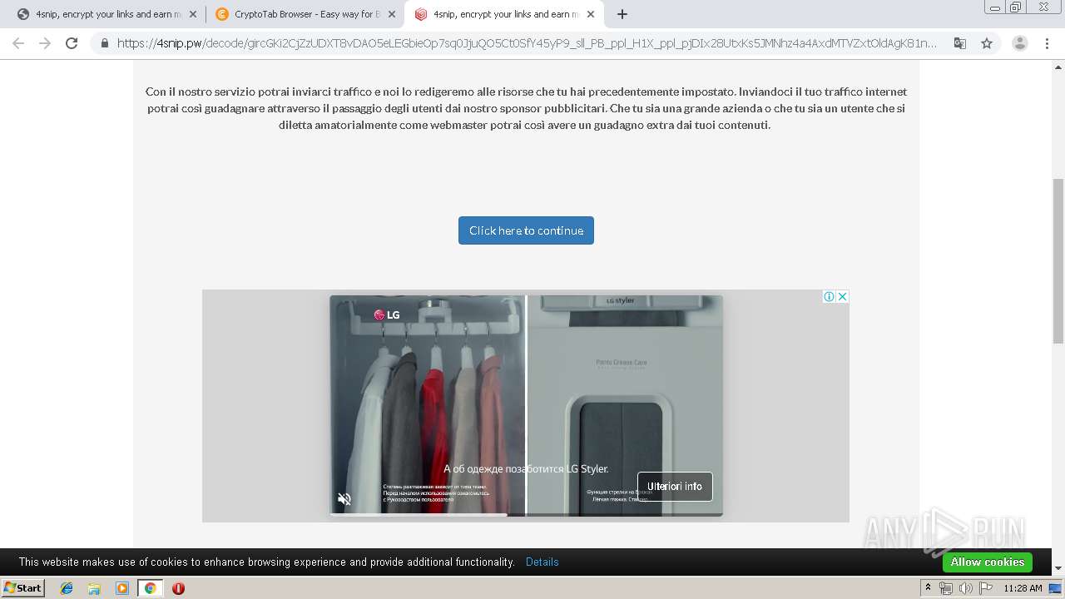Click the browser forward arrow
This screenshot has width=1065, height=599.
pos(45,43)
